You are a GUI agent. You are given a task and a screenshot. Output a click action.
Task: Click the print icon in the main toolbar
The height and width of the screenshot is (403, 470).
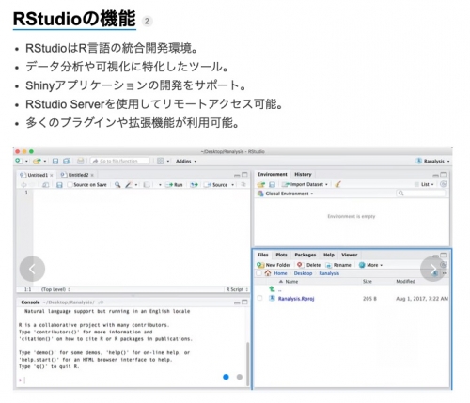pos(81,161)
